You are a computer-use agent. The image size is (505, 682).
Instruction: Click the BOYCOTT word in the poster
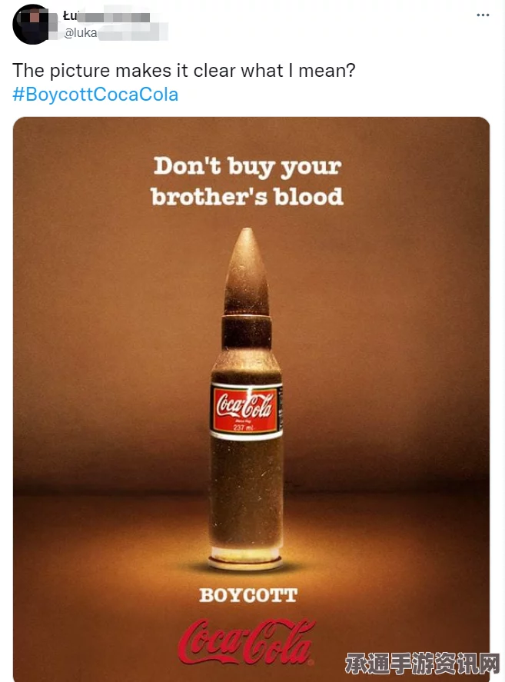pyautogui.click(x=248, y=595)
